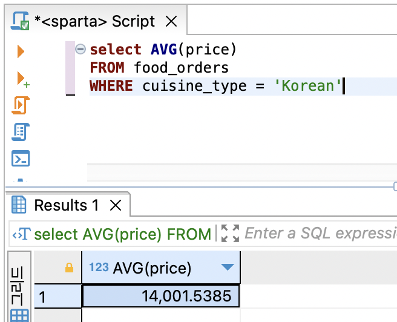Select the Results 1 tab
The image size is (397, 322).
[x=67, y=205]
